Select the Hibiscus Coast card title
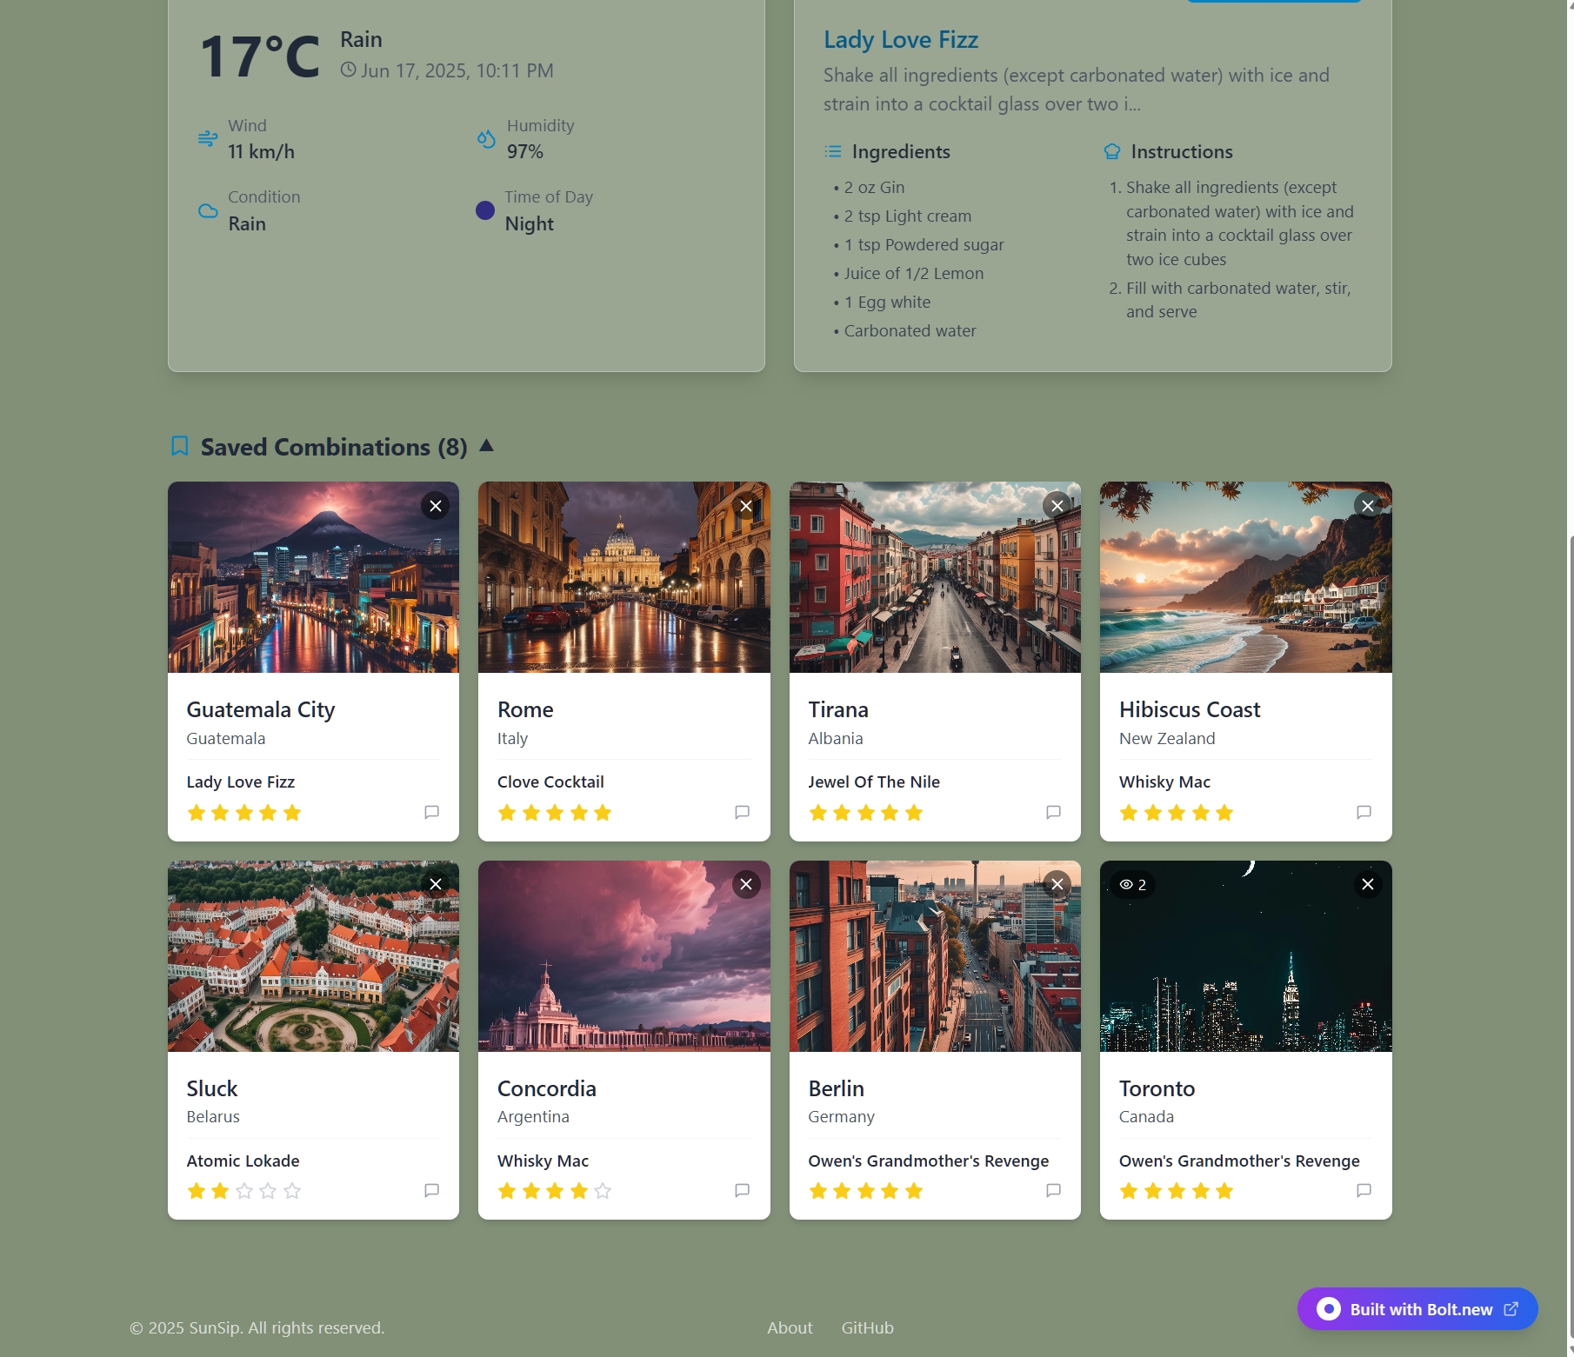 click(x=1190, y=709)
